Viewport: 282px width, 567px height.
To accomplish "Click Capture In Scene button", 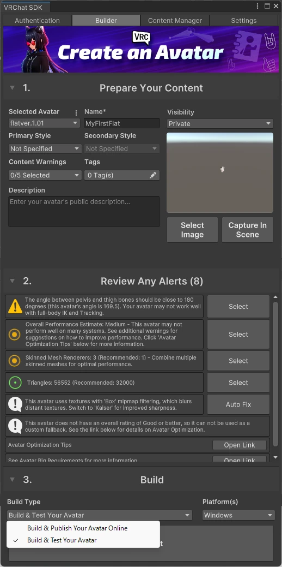I will pyautogui.click(x=247, y=230).
